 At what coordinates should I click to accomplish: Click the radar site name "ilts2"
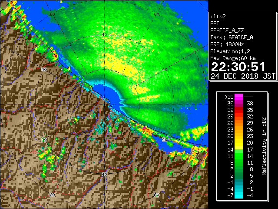[218, 17]
